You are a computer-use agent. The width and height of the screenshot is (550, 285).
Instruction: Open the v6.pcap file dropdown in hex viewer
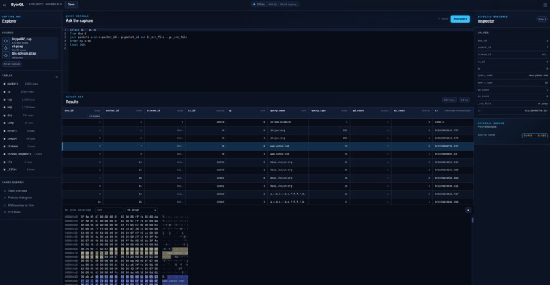pos(141,210)
